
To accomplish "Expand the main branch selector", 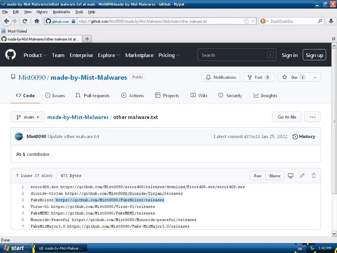I will [28, 117].
